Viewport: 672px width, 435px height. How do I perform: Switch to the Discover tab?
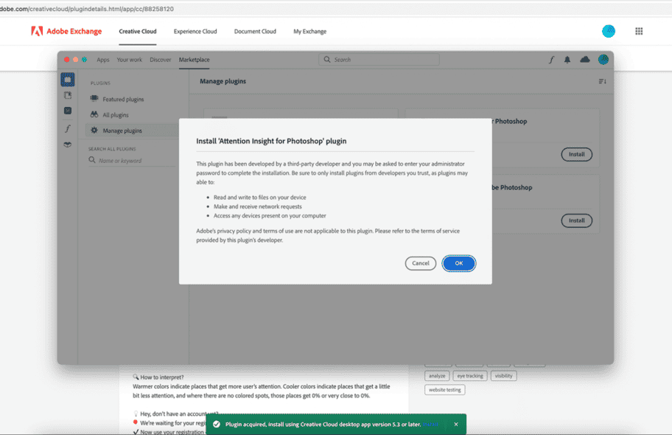pyautogui.click(x=161, y=60)
